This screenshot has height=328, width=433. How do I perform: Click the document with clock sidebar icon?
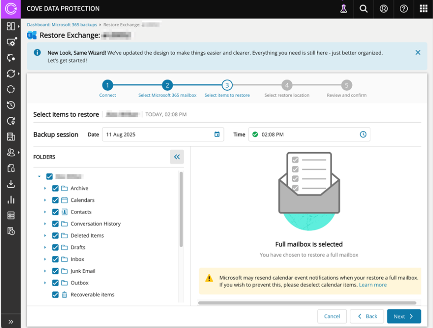point(11,231)
